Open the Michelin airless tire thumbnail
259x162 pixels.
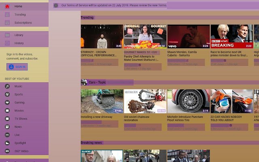(189, 101)
